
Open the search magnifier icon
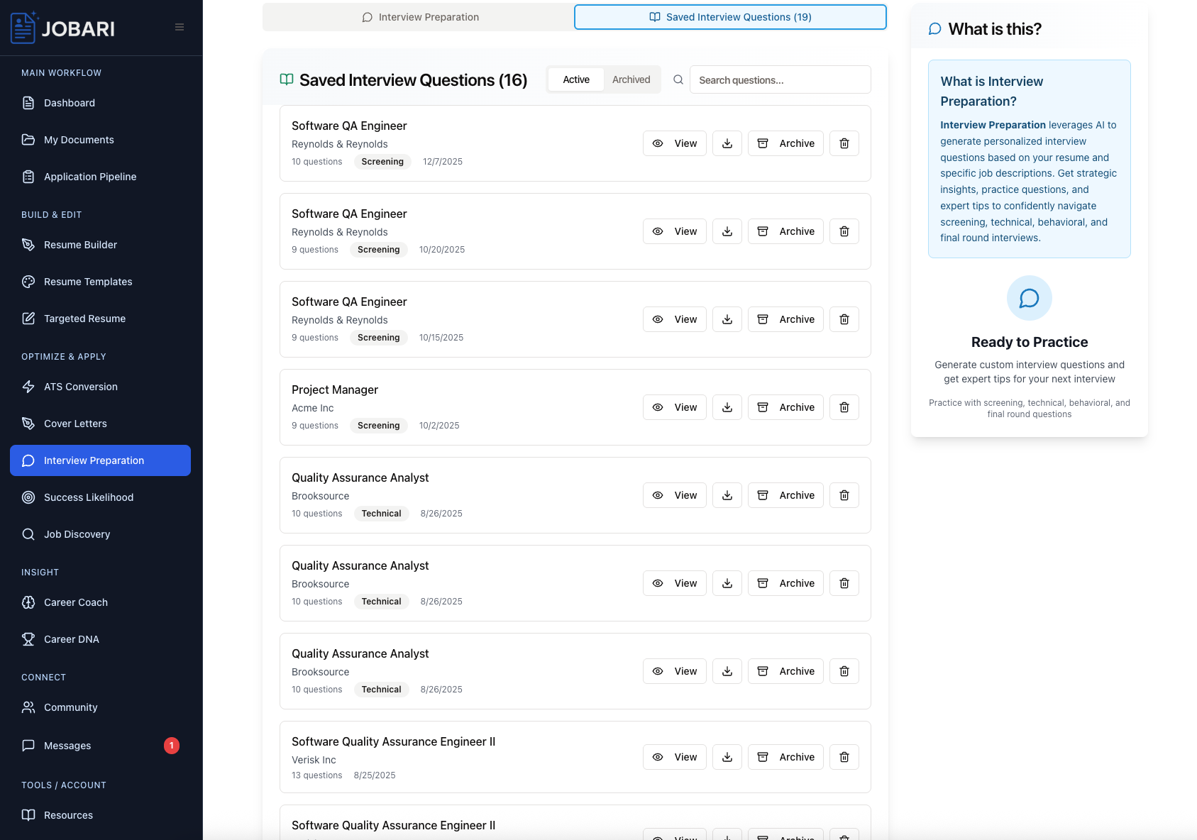[678, 79]
